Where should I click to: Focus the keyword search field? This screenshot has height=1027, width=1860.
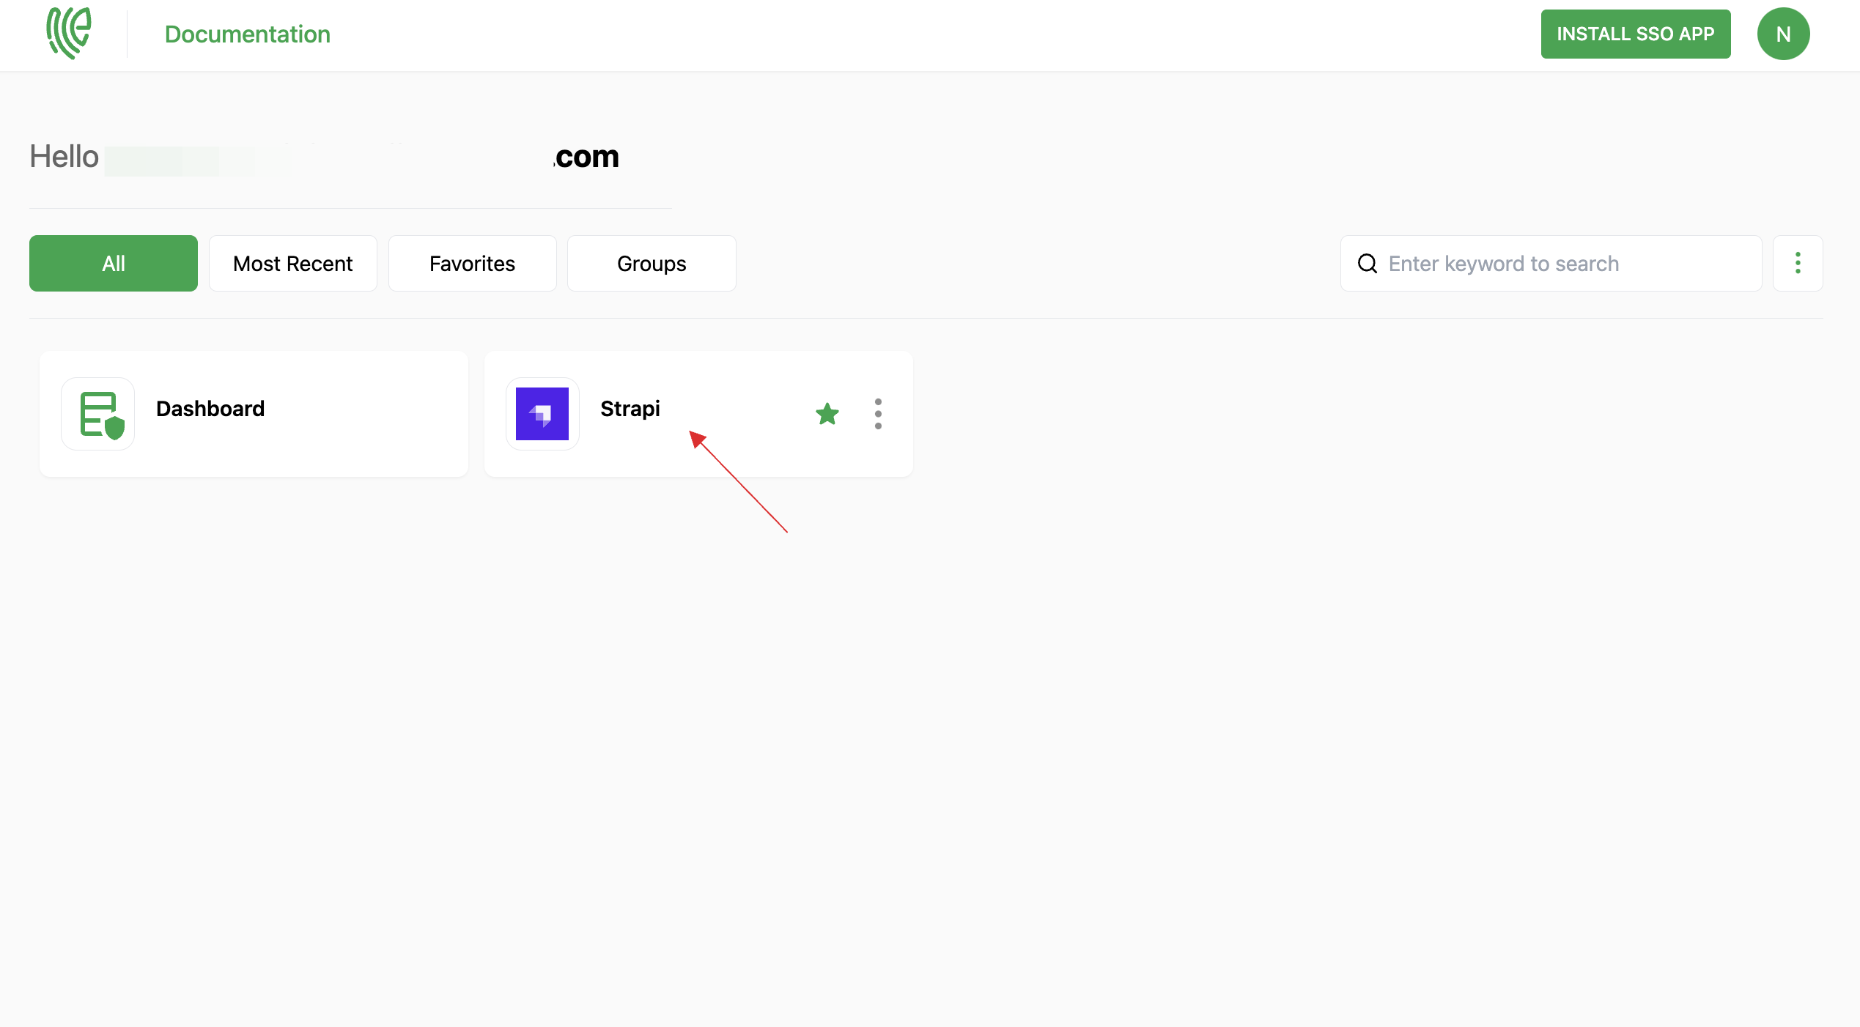[x=1551, y=263]
